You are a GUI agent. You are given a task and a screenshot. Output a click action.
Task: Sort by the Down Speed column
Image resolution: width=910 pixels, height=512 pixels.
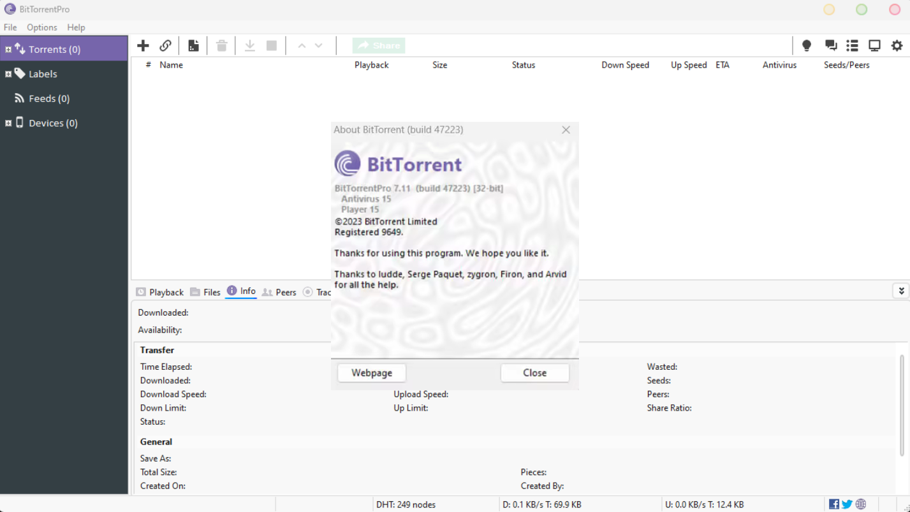(625, 65)
